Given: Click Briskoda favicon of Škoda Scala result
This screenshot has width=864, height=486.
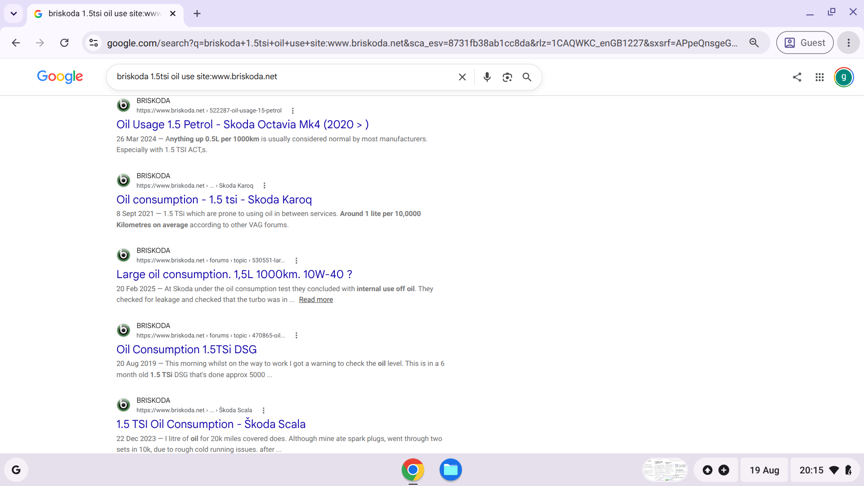Looking at the screenshot, I should point(123,405).
